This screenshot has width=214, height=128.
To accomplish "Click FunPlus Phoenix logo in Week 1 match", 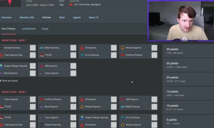I will (123, 55).
